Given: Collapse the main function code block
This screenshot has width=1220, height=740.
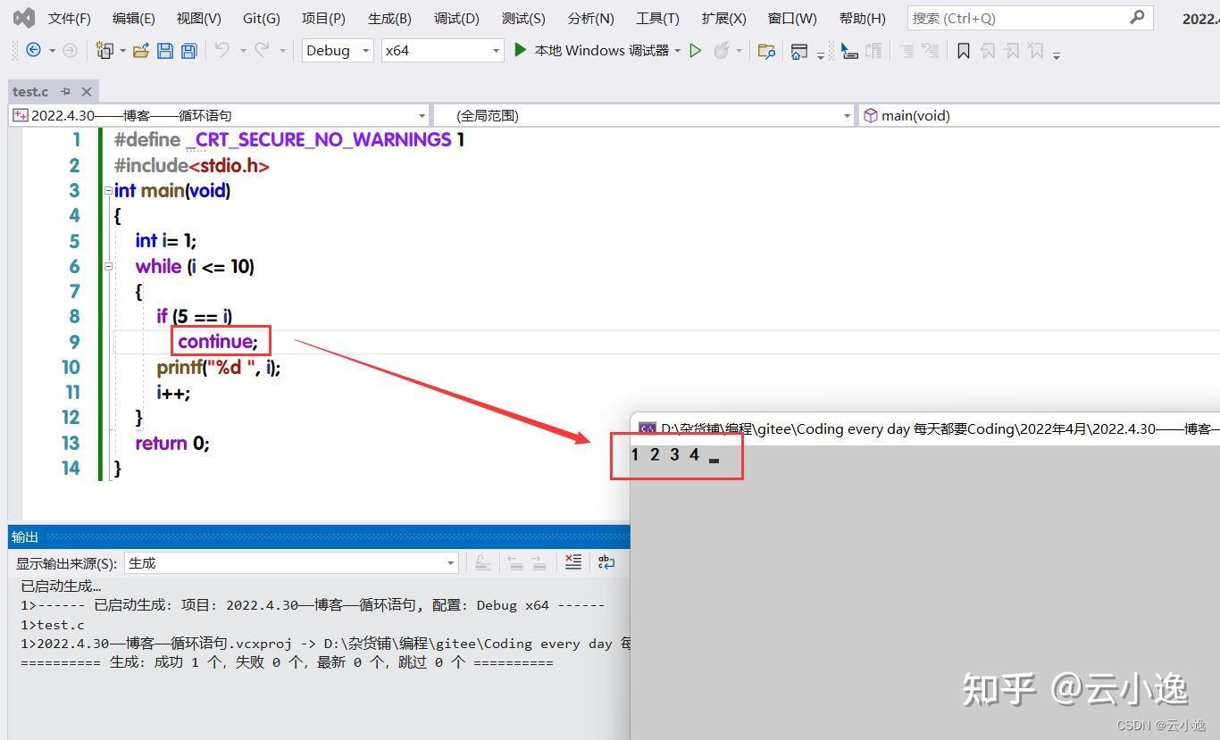Looking at the screenshot, I should [107, 190].
